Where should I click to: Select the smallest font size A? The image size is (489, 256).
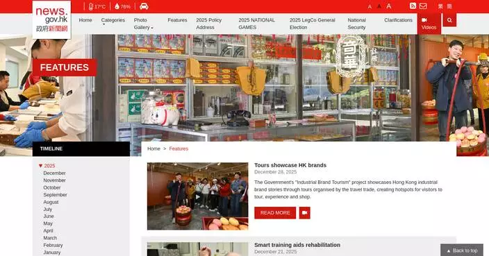[x=370, y=6]
